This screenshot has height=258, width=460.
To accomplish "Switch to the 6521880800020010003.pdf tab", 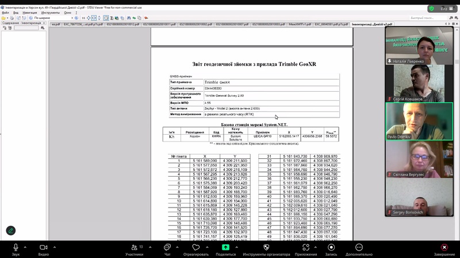I will (268, 24).
